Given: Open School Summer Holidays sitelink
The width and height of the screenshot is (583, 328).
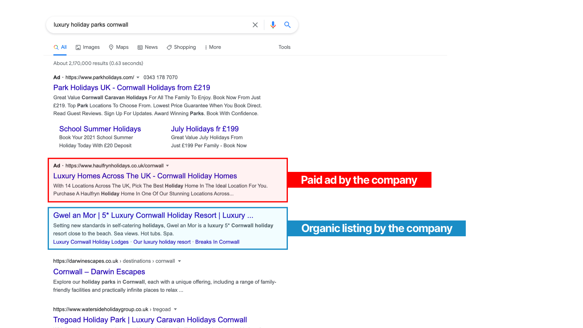Looking at the screenshot, I should (100, 129).
